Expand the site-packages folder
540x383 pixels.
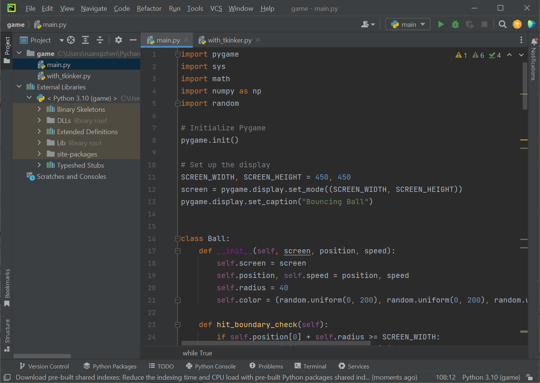tap(39, 154)
